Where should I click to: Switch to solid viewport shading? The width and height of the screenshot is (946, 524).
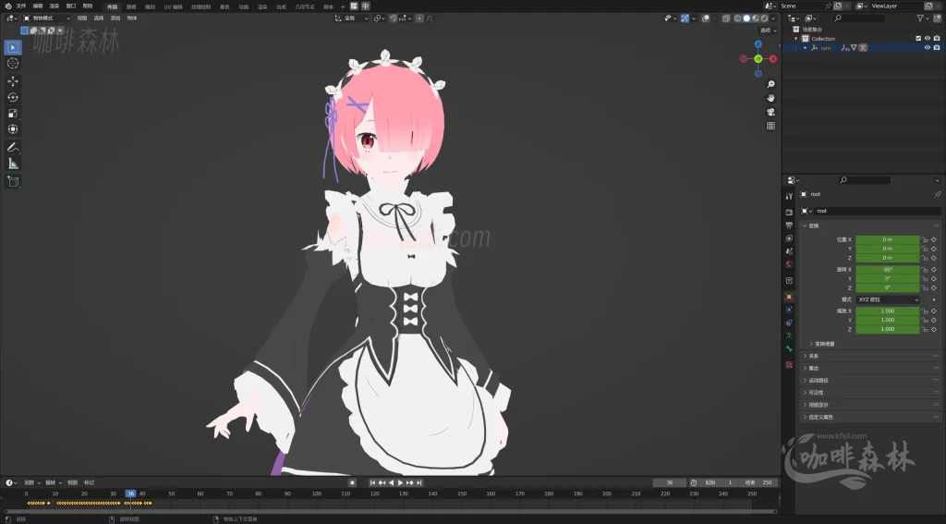click(x=746, y=18)
